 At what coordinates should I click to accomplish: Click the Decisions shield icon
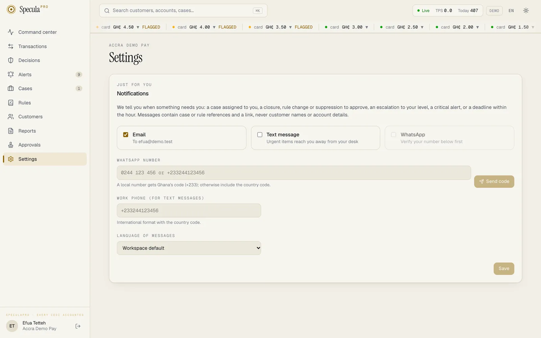click(x=11, y=60)
